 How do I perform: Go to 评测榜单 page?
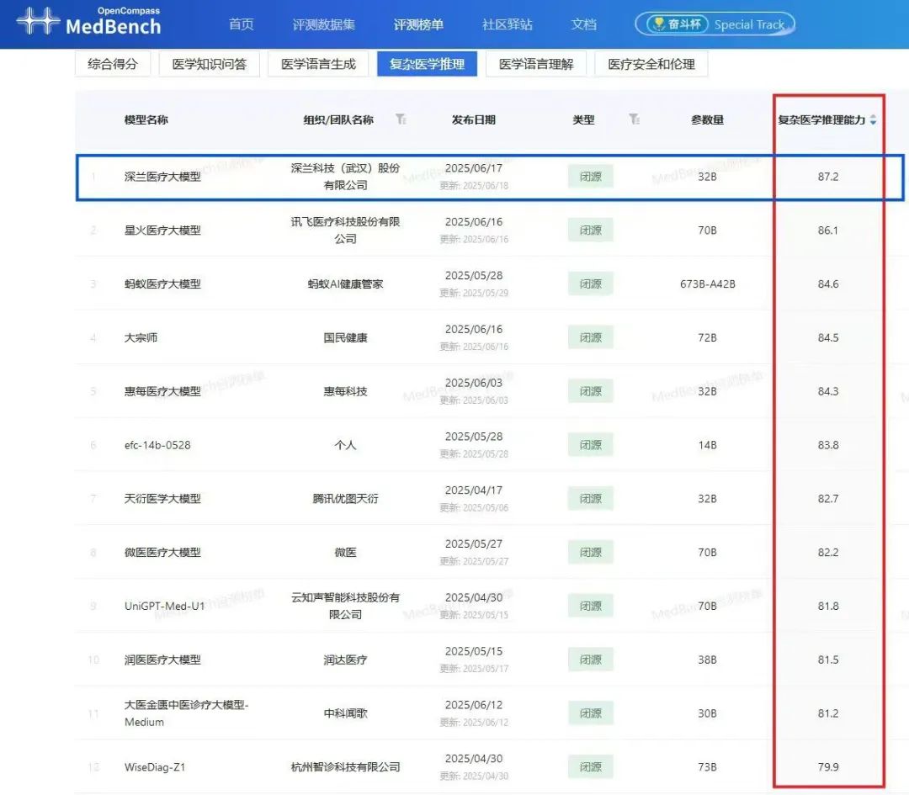(x=418, y=24)
